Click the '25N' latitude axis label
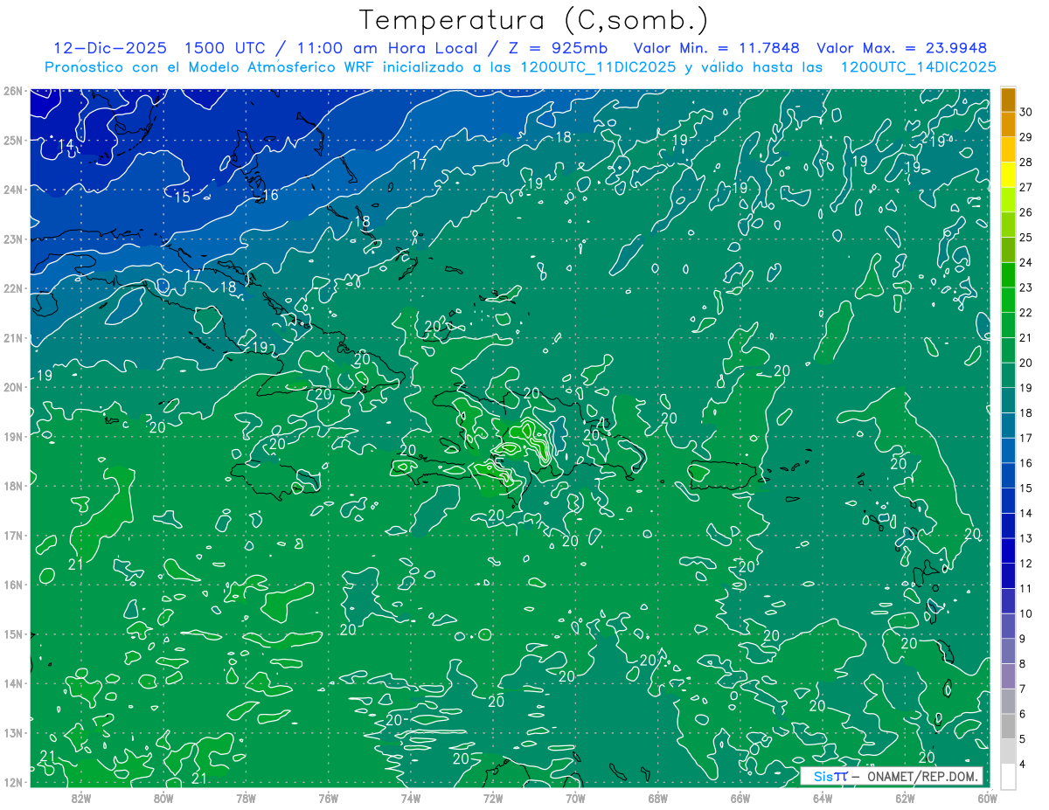 (12, 140)
